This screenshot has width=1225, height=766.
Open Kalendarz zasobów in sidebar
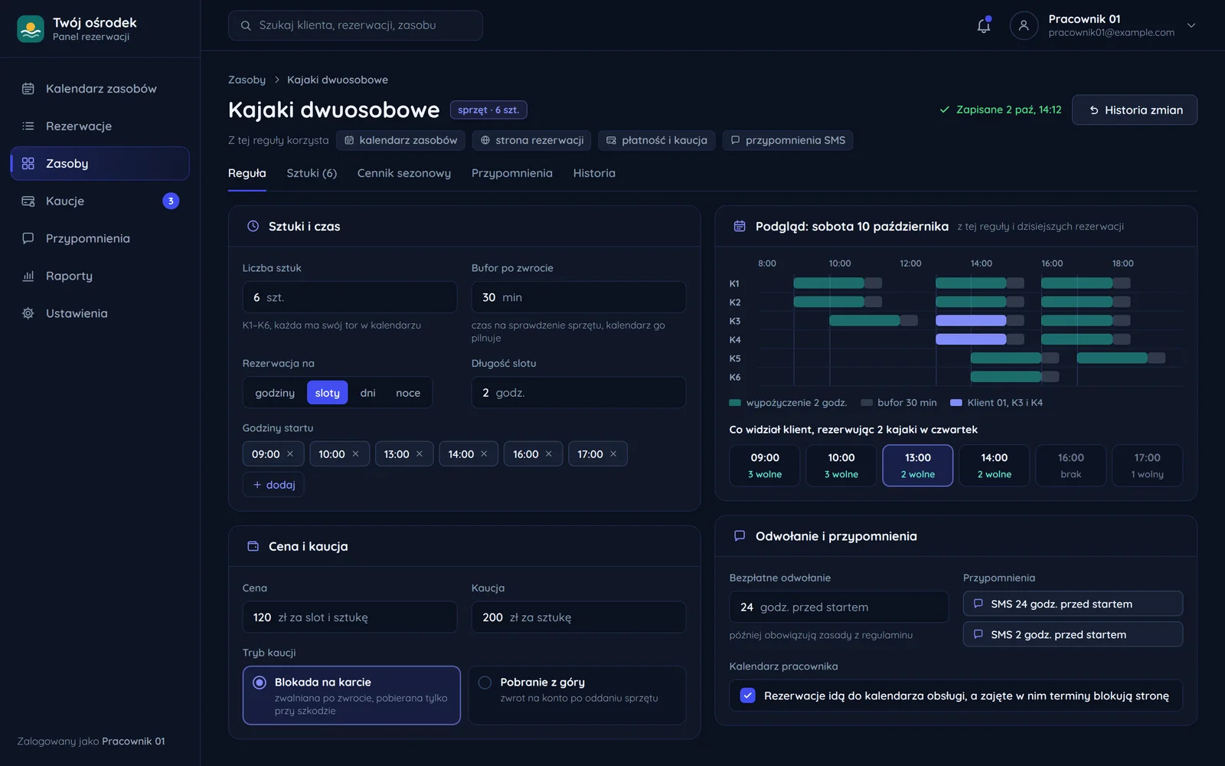click(100, 89)
